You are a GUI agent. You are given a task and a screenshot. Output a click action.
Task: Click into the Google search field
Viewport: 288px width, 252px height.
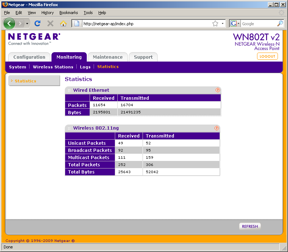258,24
